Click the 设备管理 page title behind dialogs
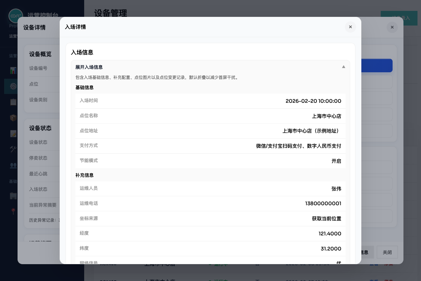421x281 pixels. pyautogui.click(x=111, y=13)
